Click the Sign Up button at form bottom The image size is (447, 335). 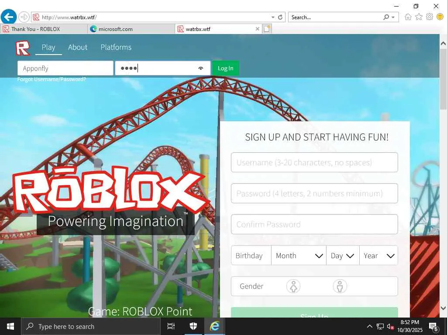pos(314,313)
